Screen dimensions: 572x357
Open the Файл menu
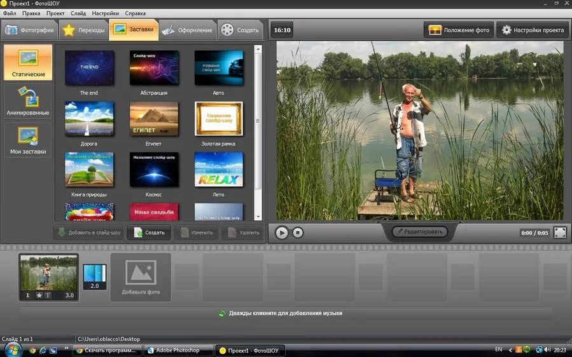(x=10, y=13)
